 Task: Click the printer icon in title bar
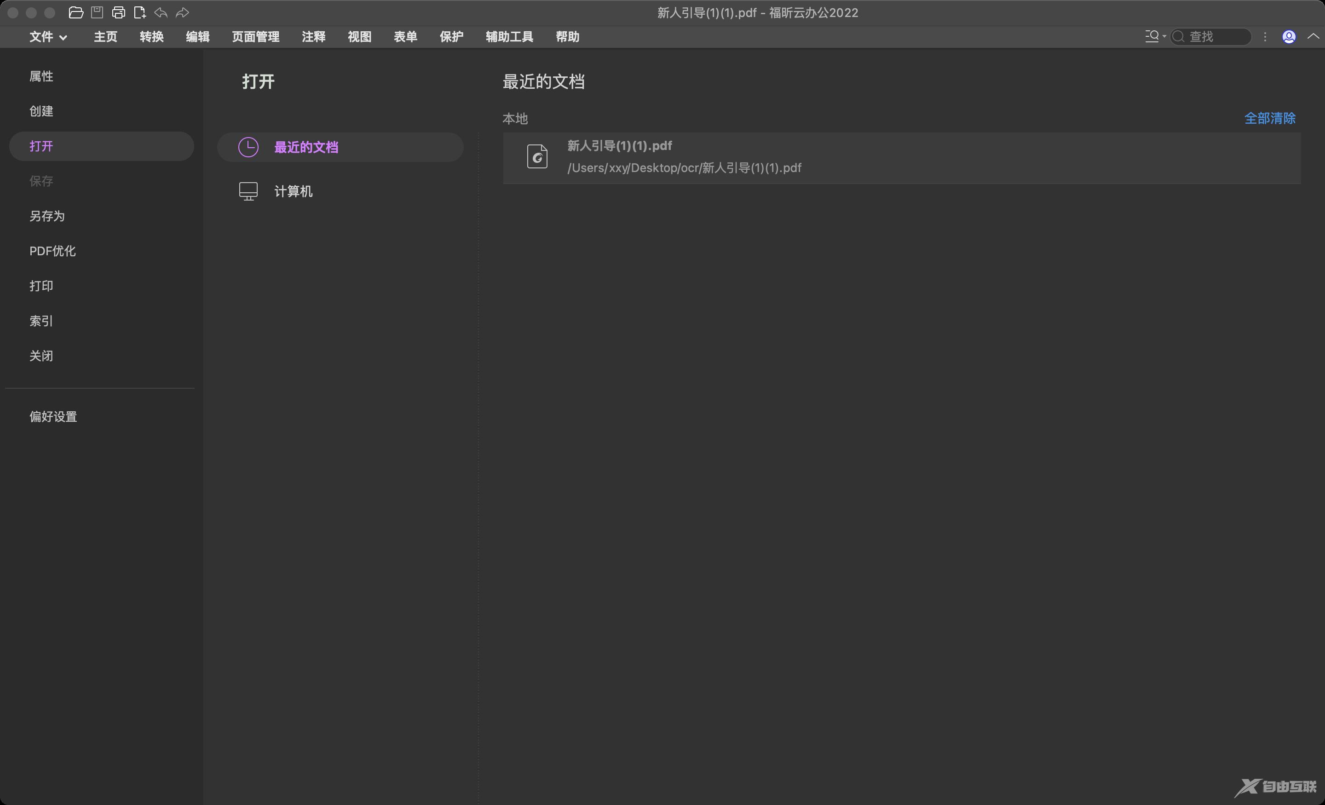118,12
